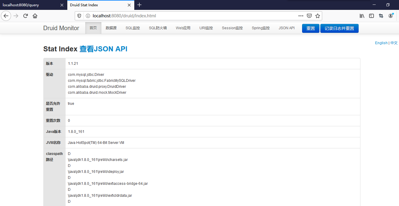The height and width of the screenshot is (206, 399).
Task: Show site information icon in address bar
Action: tap(88, 16)
